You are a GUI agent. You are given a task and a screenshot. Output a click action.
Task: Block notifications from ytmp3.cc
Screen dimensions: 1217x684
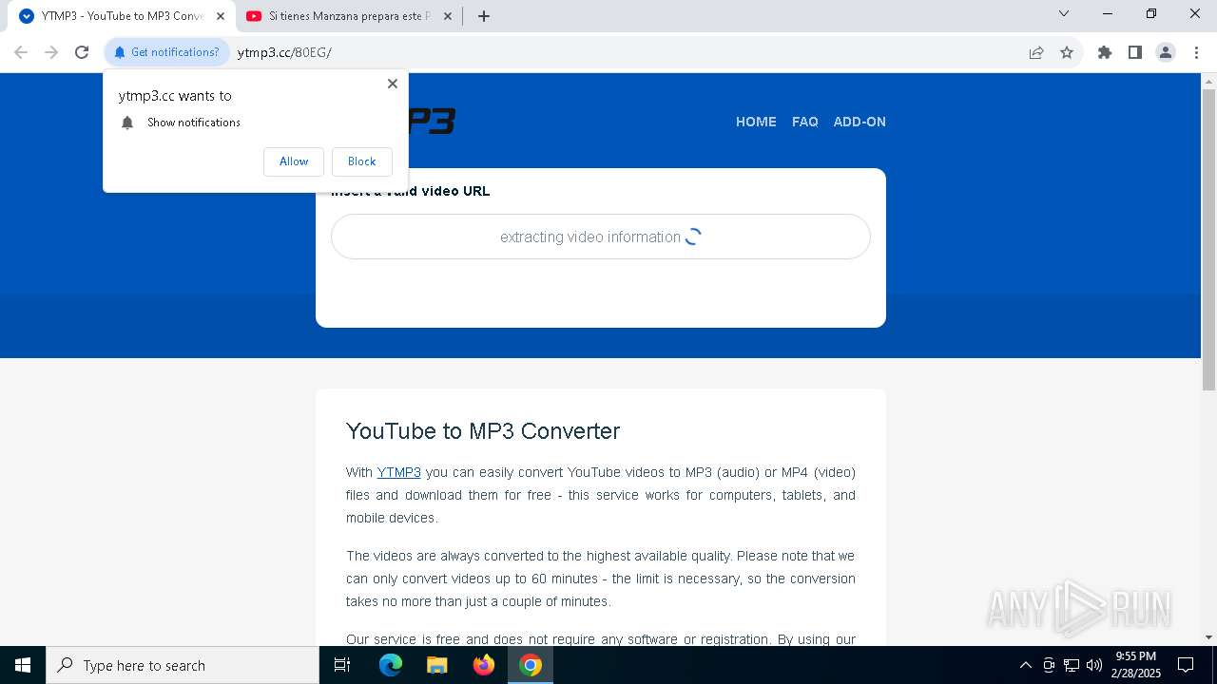(362, 161)
